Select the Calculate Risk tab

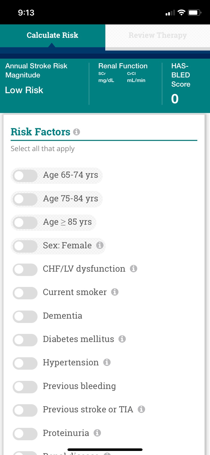click(52, 35)
